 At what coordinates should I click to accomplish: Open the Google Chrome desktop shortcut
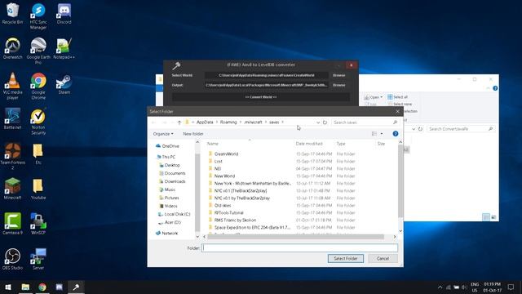(x=38, y=87)
